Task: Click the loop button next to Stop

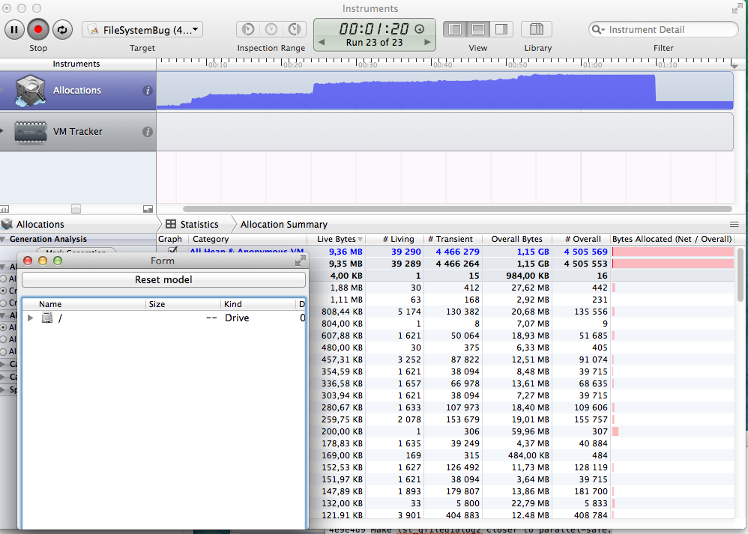Action: click(x=62, y=30)
